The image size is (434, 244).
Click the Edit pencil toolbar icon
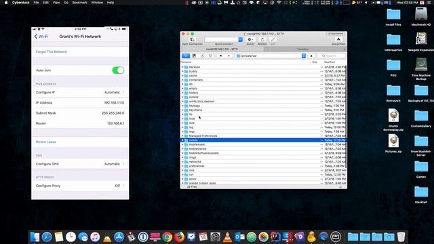[x=273, y=39]
